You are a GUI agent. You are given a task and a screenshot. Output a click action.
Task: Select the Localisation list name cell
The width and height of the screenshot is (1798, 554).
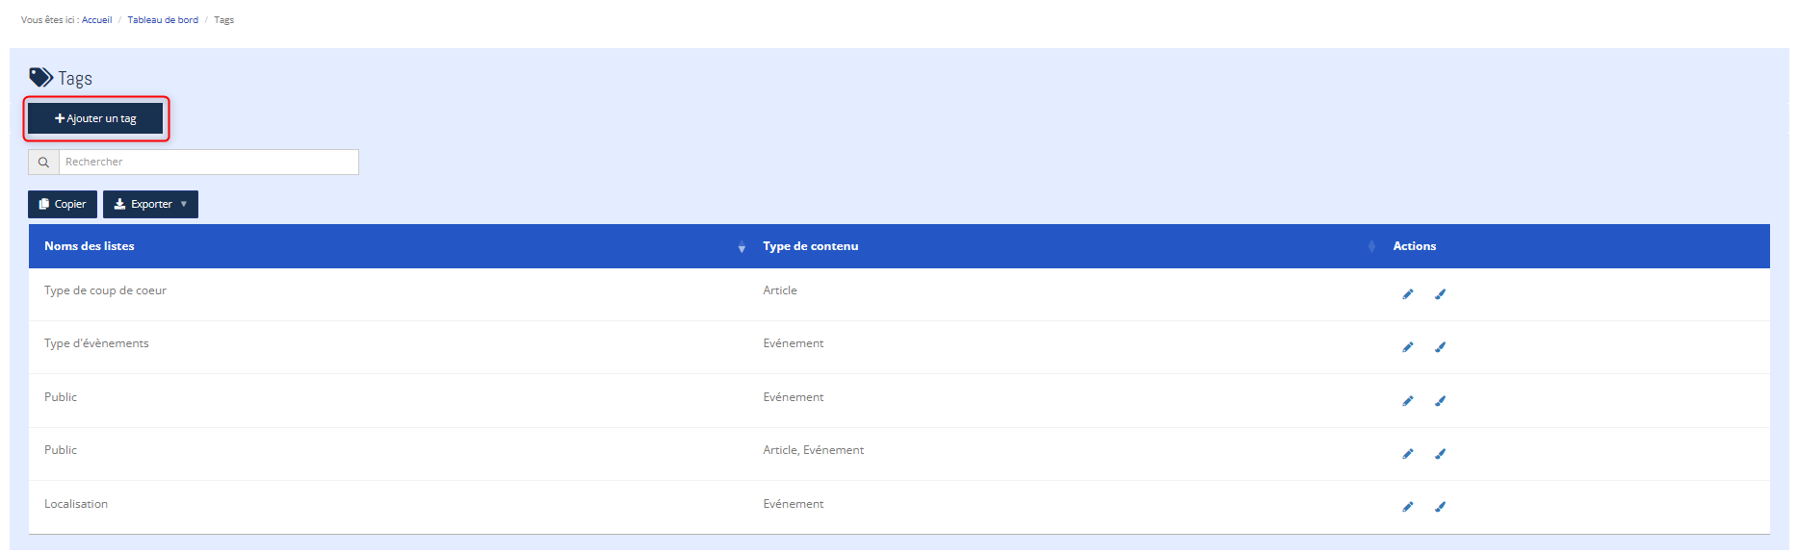[x=76, y=504]
